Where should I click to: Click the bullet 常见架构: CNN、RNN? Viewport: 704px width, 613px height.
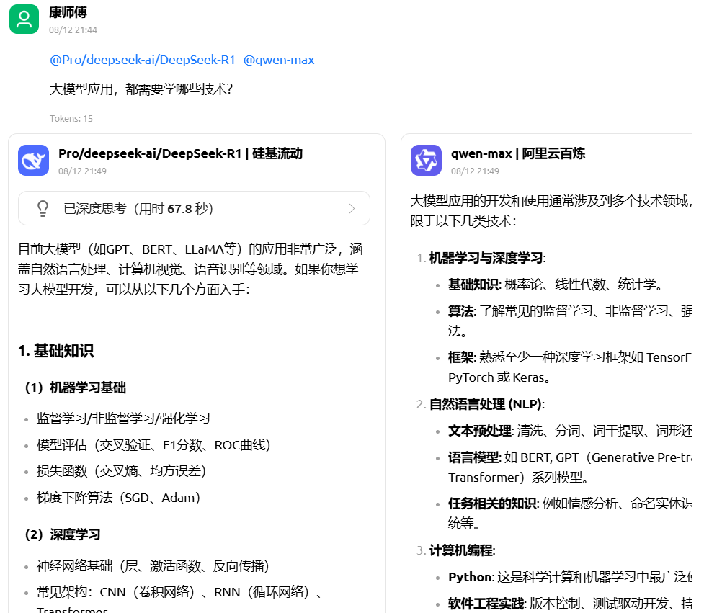coord(179,600)
